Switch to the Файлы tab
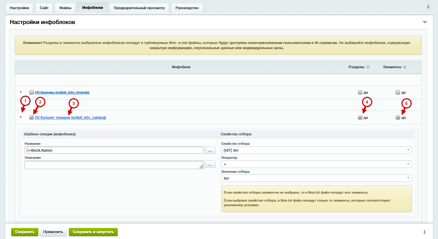438x239 pixels. point(65,8)
